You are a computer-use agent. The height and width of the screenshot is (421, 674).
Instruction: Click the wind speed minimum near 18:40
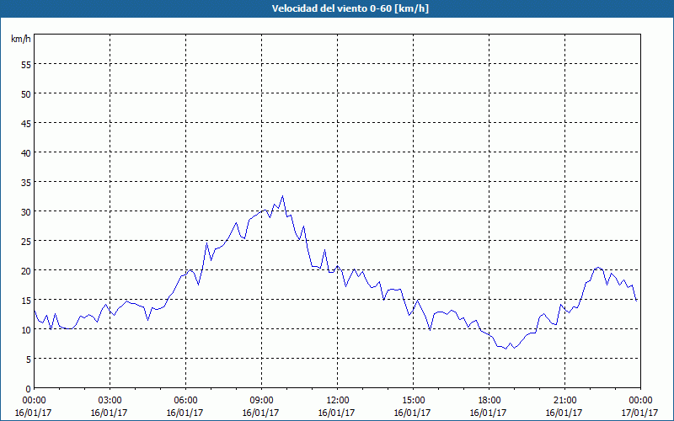[x=506, y=349]
